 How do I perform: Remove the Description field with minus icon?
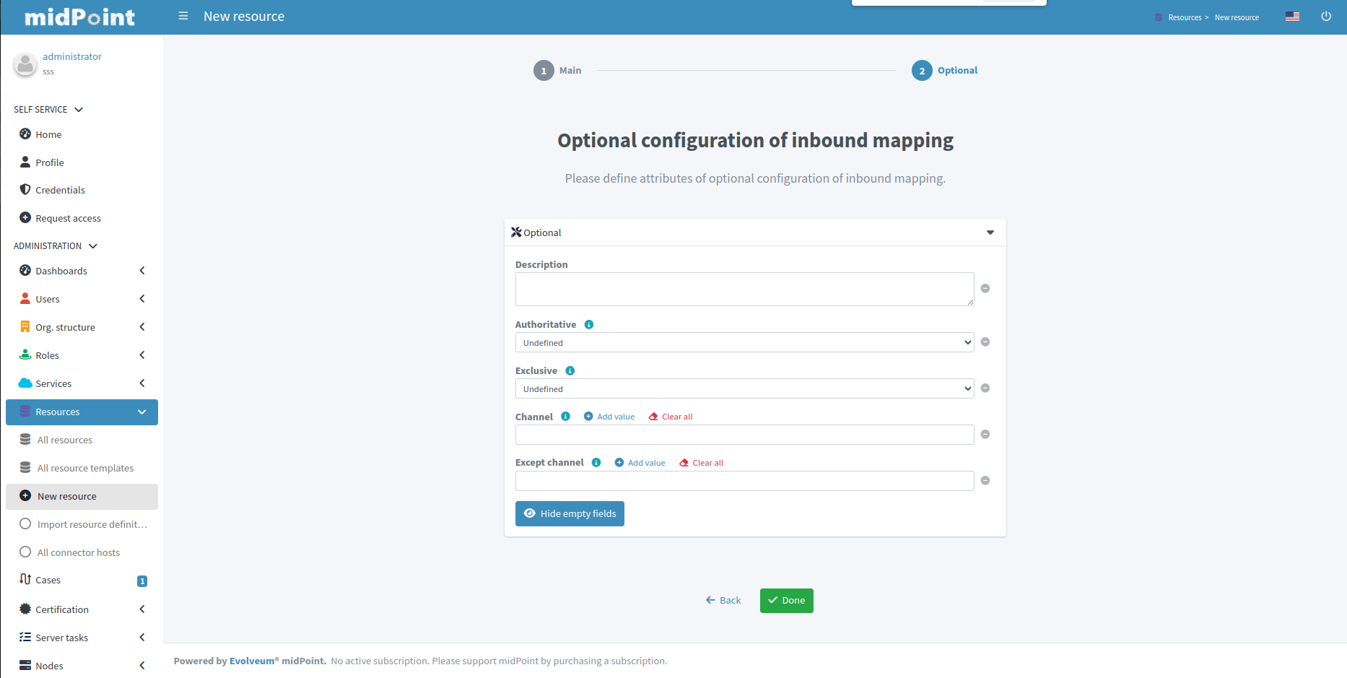(x=985, y=289)
